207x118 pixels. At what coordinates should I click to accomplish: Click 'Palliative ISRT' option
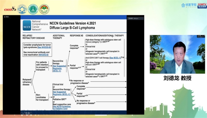pos(60,99)
